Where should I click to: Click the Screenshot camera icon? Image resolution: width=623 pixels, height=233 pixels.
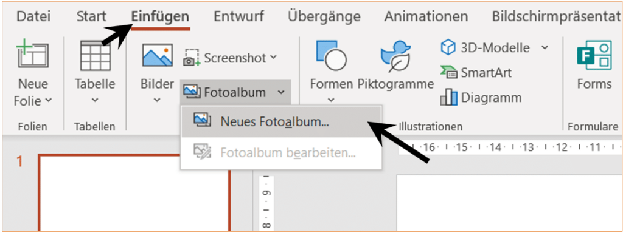(191, 58)
